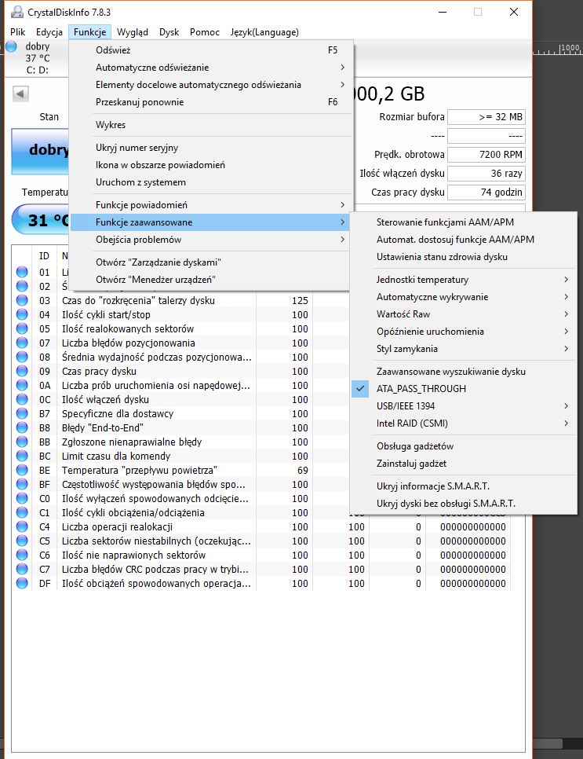Choose Otwórz "Zarządzanie dyskami"
Viewport: 583px width, 759px height.
210,262
